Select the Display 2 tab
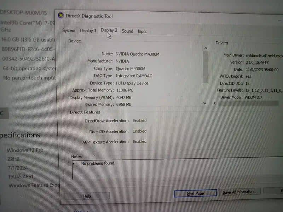Screen dimensions: 283x212 [109, 30]
